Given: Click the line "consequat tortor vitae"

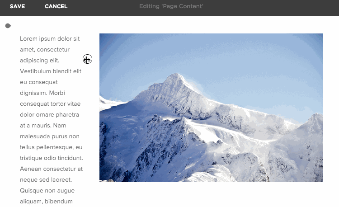Looking at the screenshot, I should [x=50, y=104].
